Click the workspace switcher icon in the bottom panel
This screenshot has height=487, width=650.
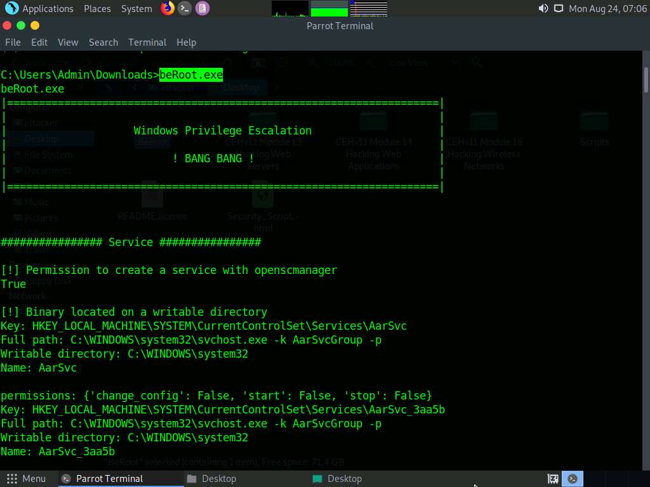point(553,479)
